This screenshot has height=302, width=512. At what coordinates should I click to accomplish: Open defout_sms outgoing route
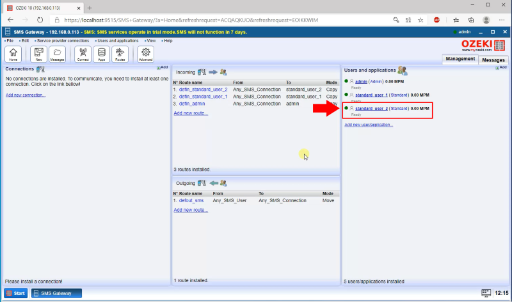191,200
